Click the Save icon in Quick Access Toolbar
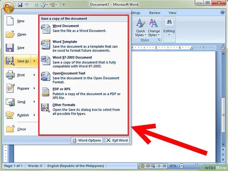The image size is (228, 171). click(x=20, y=5)
